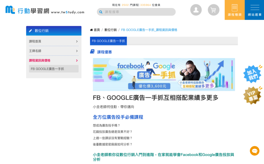Click the 335964 member count number

click(145, 5)
